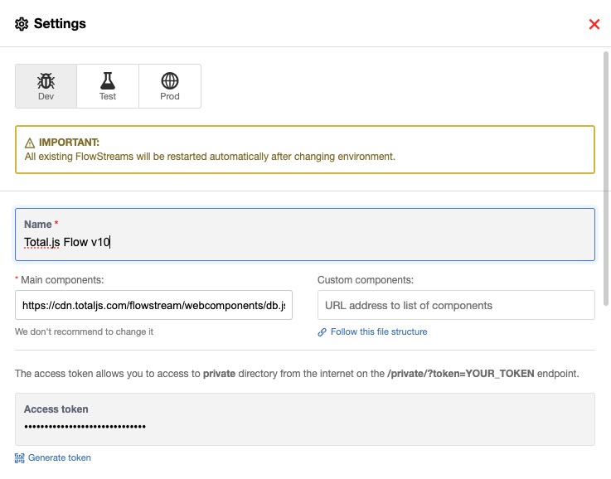This screenshot has width=611, height=479.
Task: Select the Dev environment tab
Action: pyautogui.click(x=46, y=86)
